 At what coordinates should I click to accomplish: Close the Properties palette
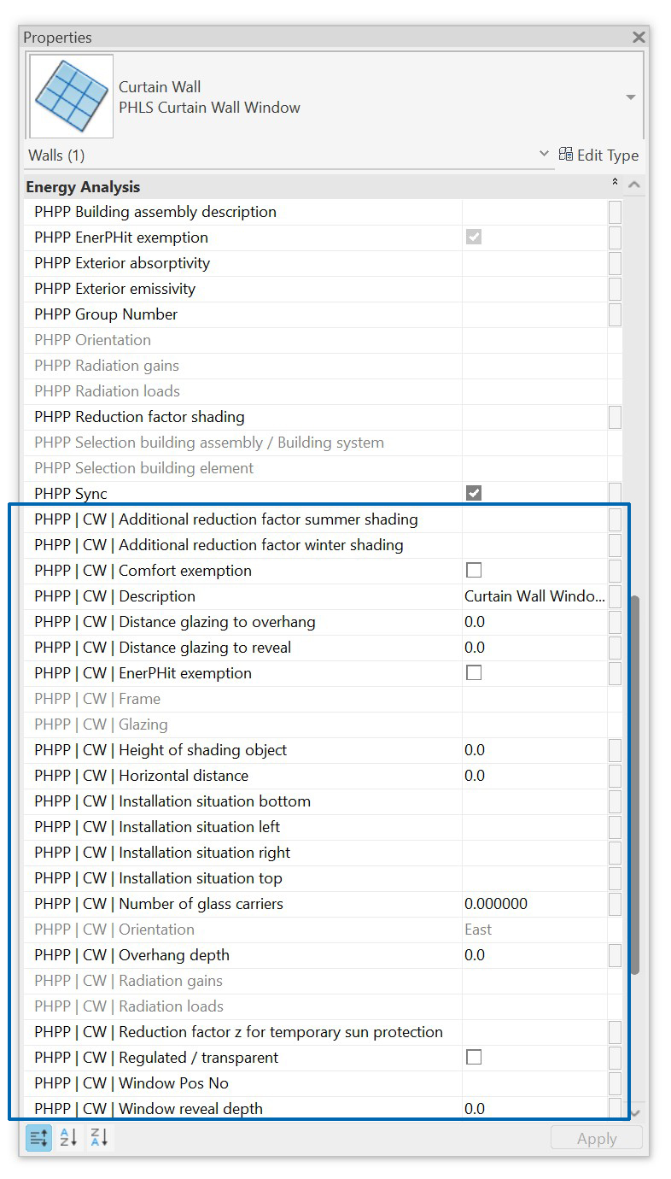click(638, 38)
